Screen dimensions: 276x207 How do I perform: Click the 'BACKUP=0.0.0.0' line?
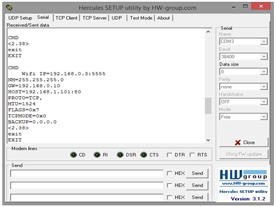(x=32, y=122)
